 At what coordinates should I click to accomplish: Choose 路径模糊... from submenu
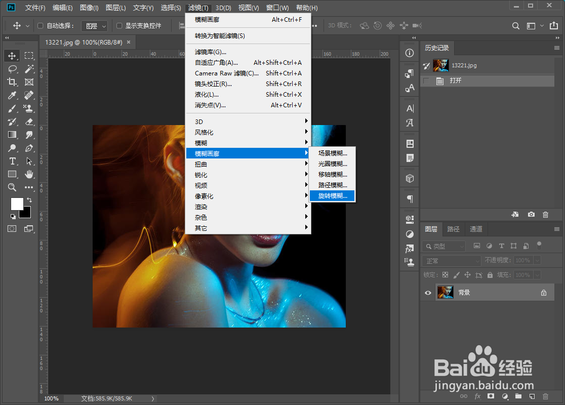[x=332, y=185]
